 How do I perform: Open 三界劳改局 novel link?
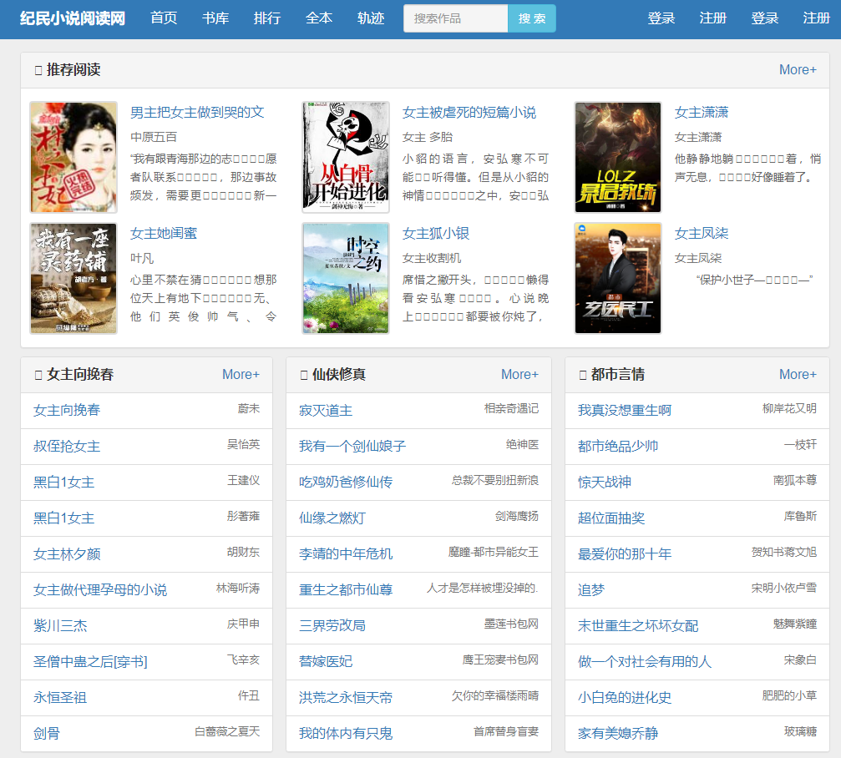pos(332,625)
